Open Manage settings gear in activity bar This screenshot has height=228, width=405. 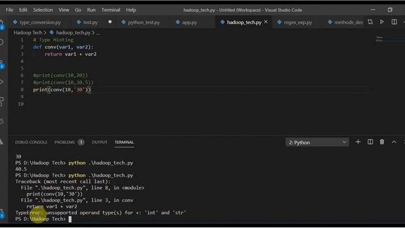point(2,213)
